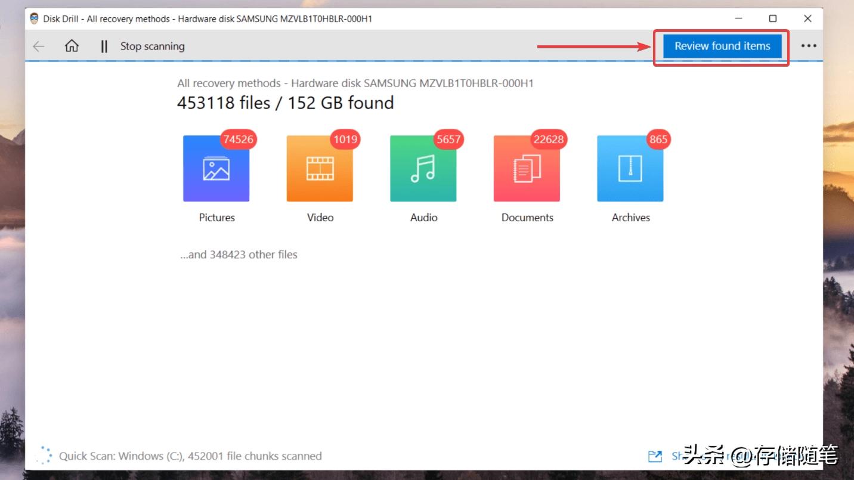Click the Quick Scan status text

pyautogui.click(x=190, y=456)
